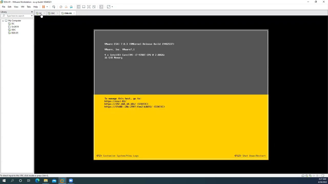Close the DC tab
Image resolution: width=328 pixels, height=184 pixels.
tap(44, 13)
